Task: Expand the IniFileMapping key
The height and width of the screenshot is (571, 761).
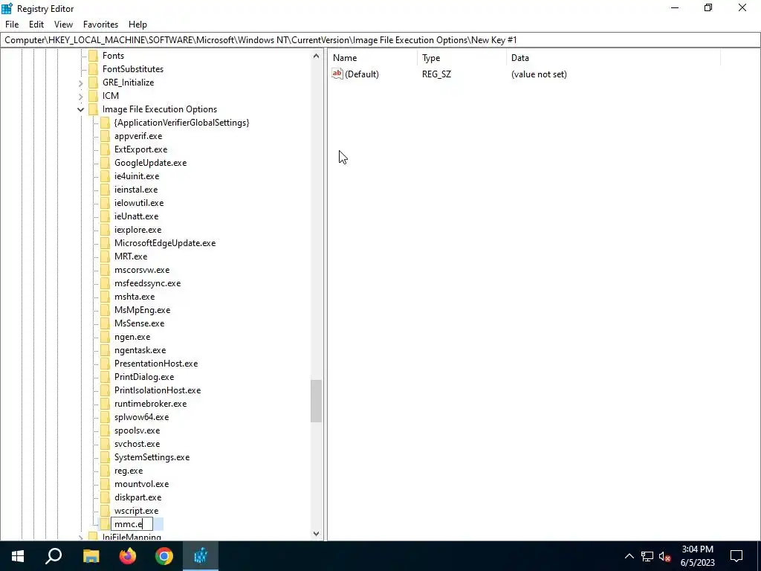Action: 80,537
